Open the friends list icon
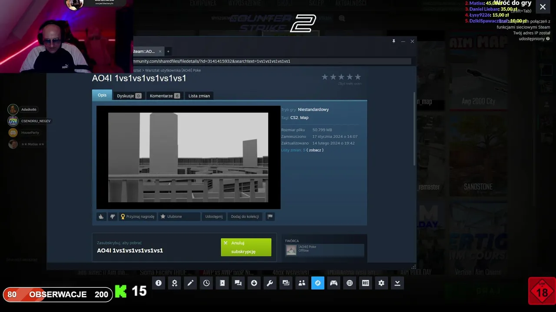556x312 pixels. point(302,283)
